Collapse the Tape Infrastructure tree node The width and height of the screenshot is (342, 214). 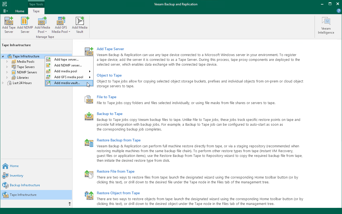click(3, 56)
